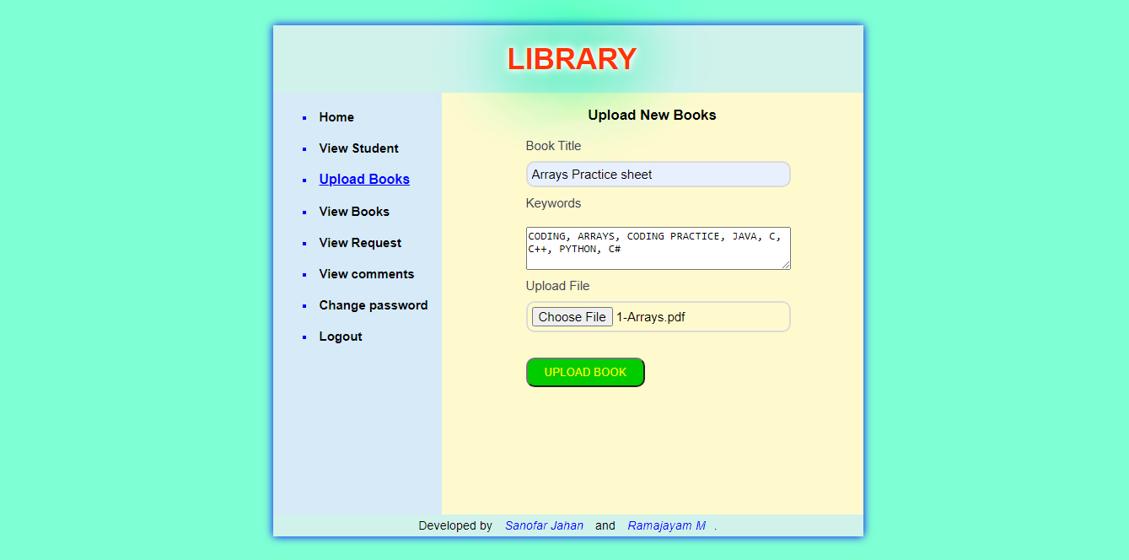Click the LIBRARY page heading
The width and height of the screenshot is (1129, 560).
point(571,59)
